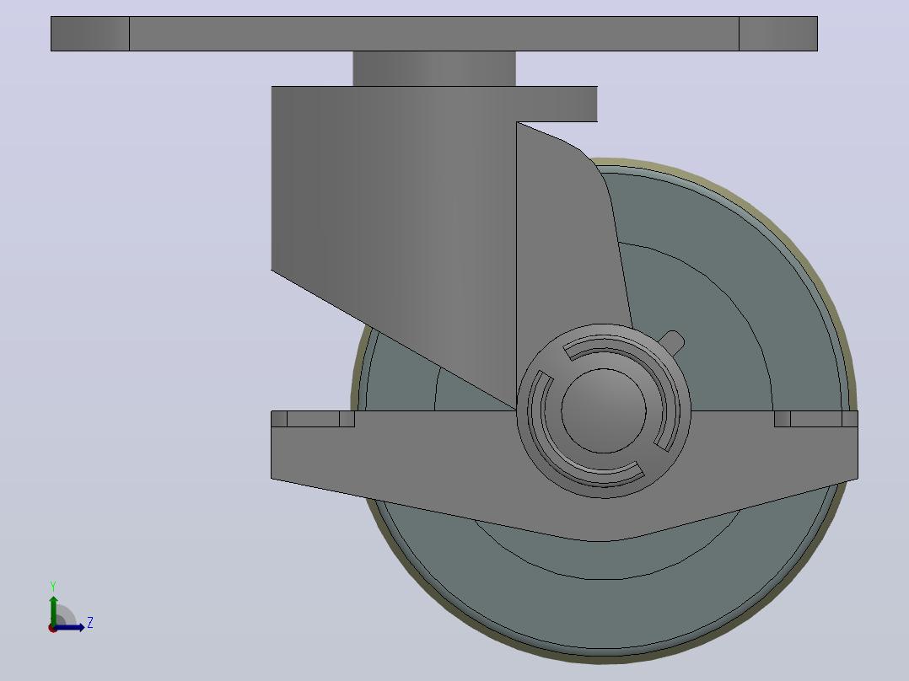Click the red origin dot of triad
This screenshot has width=909, height=681.
52,629
